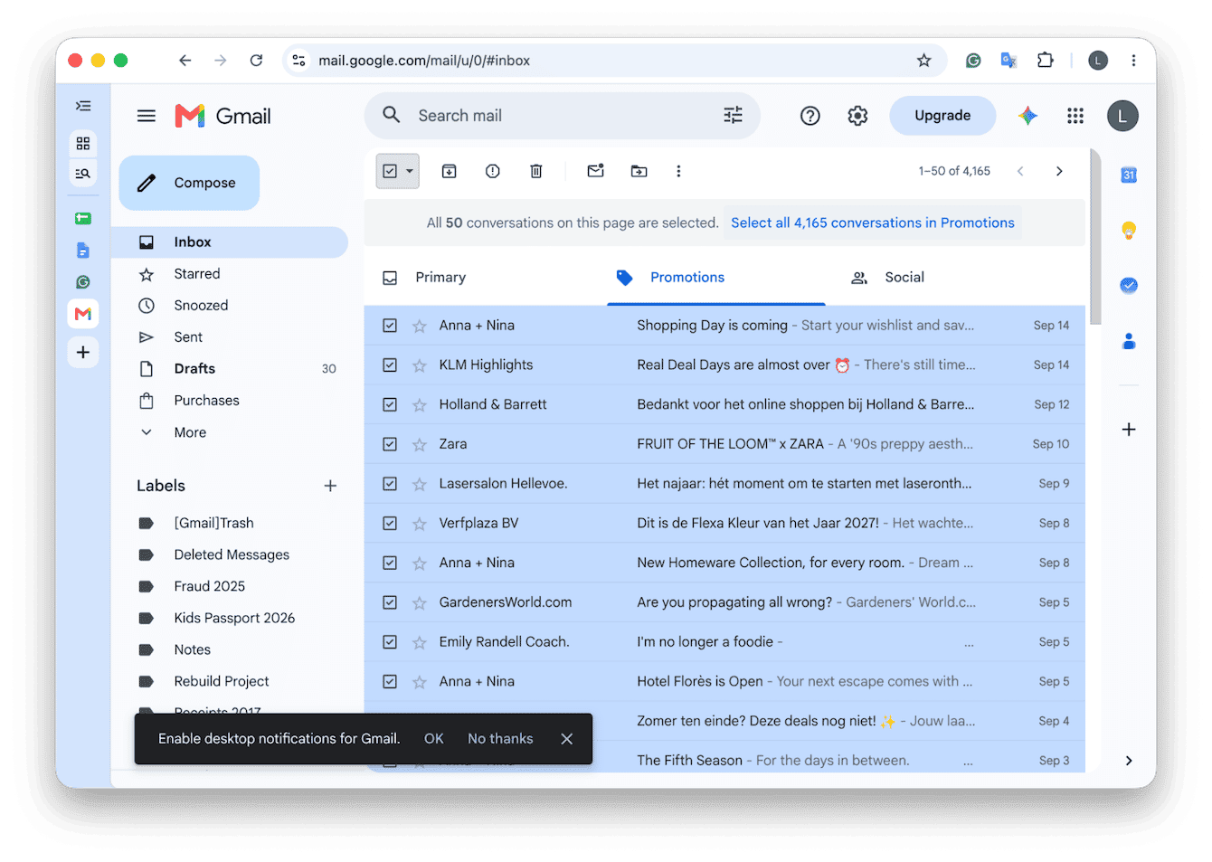
Task: Show the side panel with bottom chevron
Action: tap(1129, 761)
